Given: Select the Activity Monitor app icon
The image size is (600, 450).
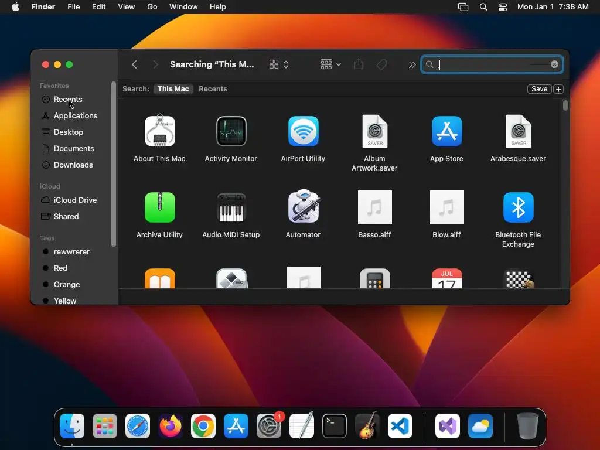Looking at the screenshot, I should tap(231, 131).
